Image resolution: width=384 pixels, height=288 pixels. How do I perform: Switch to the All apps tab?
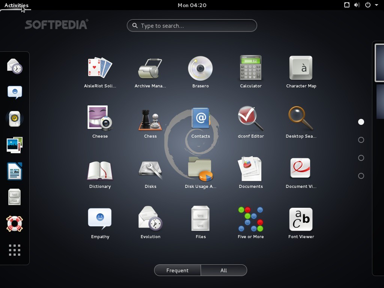223,270
